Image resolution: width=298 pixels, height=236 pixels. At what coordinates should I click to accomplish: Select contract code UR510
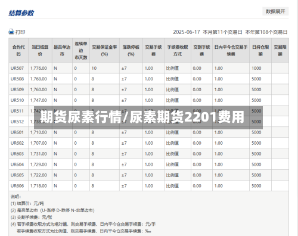click(17, 100)
